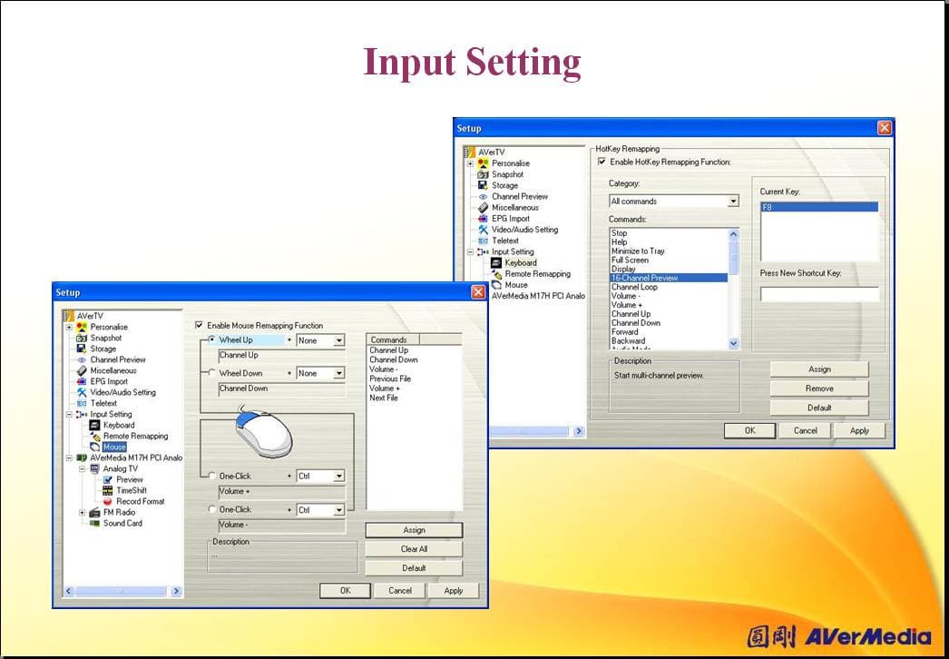The width and height of the screenshot is (949, 659).
Task: Click EPG Import icon in HotKey Setup window tree
Action: coord(483,219)
